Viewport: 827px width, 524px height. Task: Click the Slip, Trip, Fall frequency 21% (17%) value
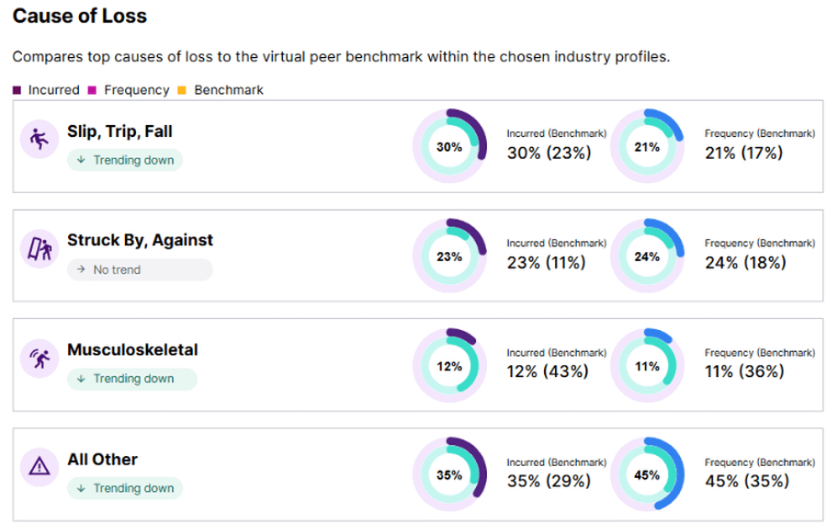point(743,154)
